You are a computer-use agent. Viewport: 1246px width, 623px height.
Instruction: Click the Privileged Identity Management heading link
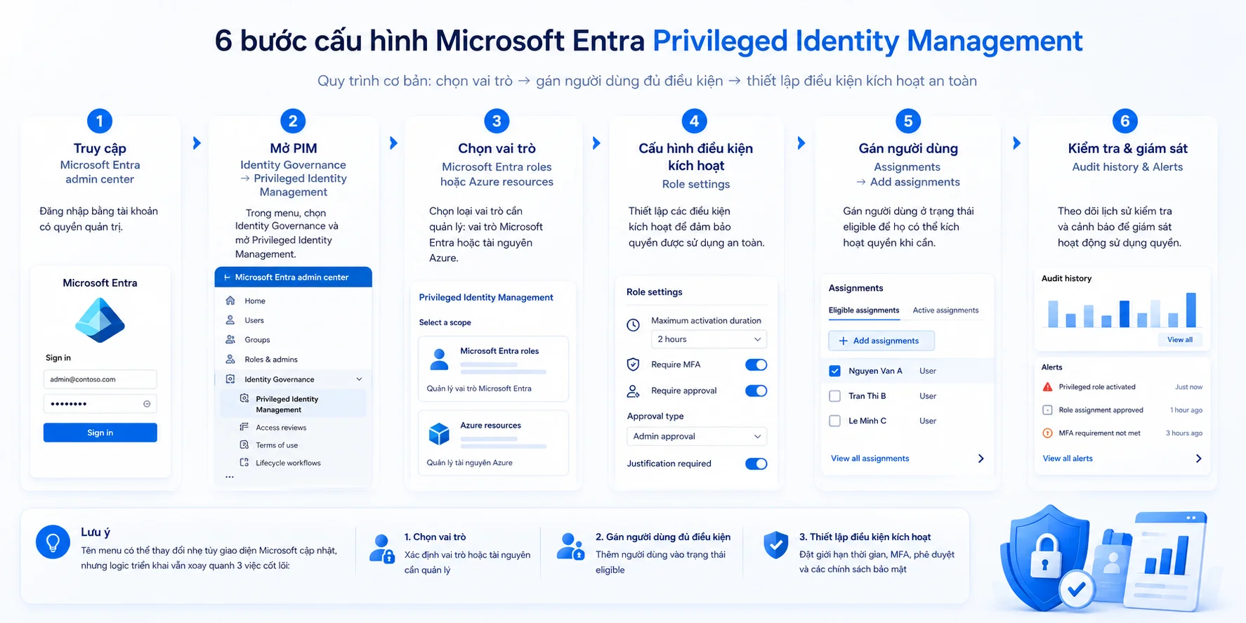coord(486,298)
